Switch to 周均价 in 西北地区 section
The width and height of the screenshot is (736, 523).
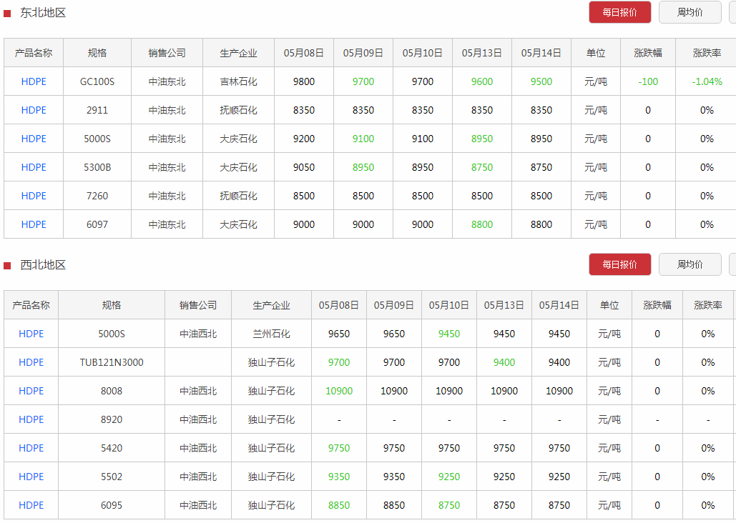[x=690, y=264]
